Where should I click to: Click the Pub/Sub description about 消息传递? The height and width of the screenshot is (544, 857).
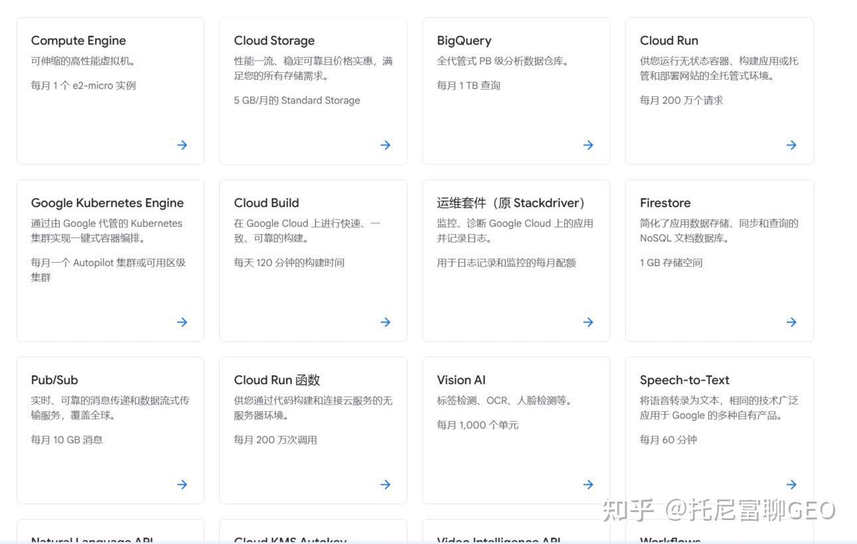(x=110, y=408)
